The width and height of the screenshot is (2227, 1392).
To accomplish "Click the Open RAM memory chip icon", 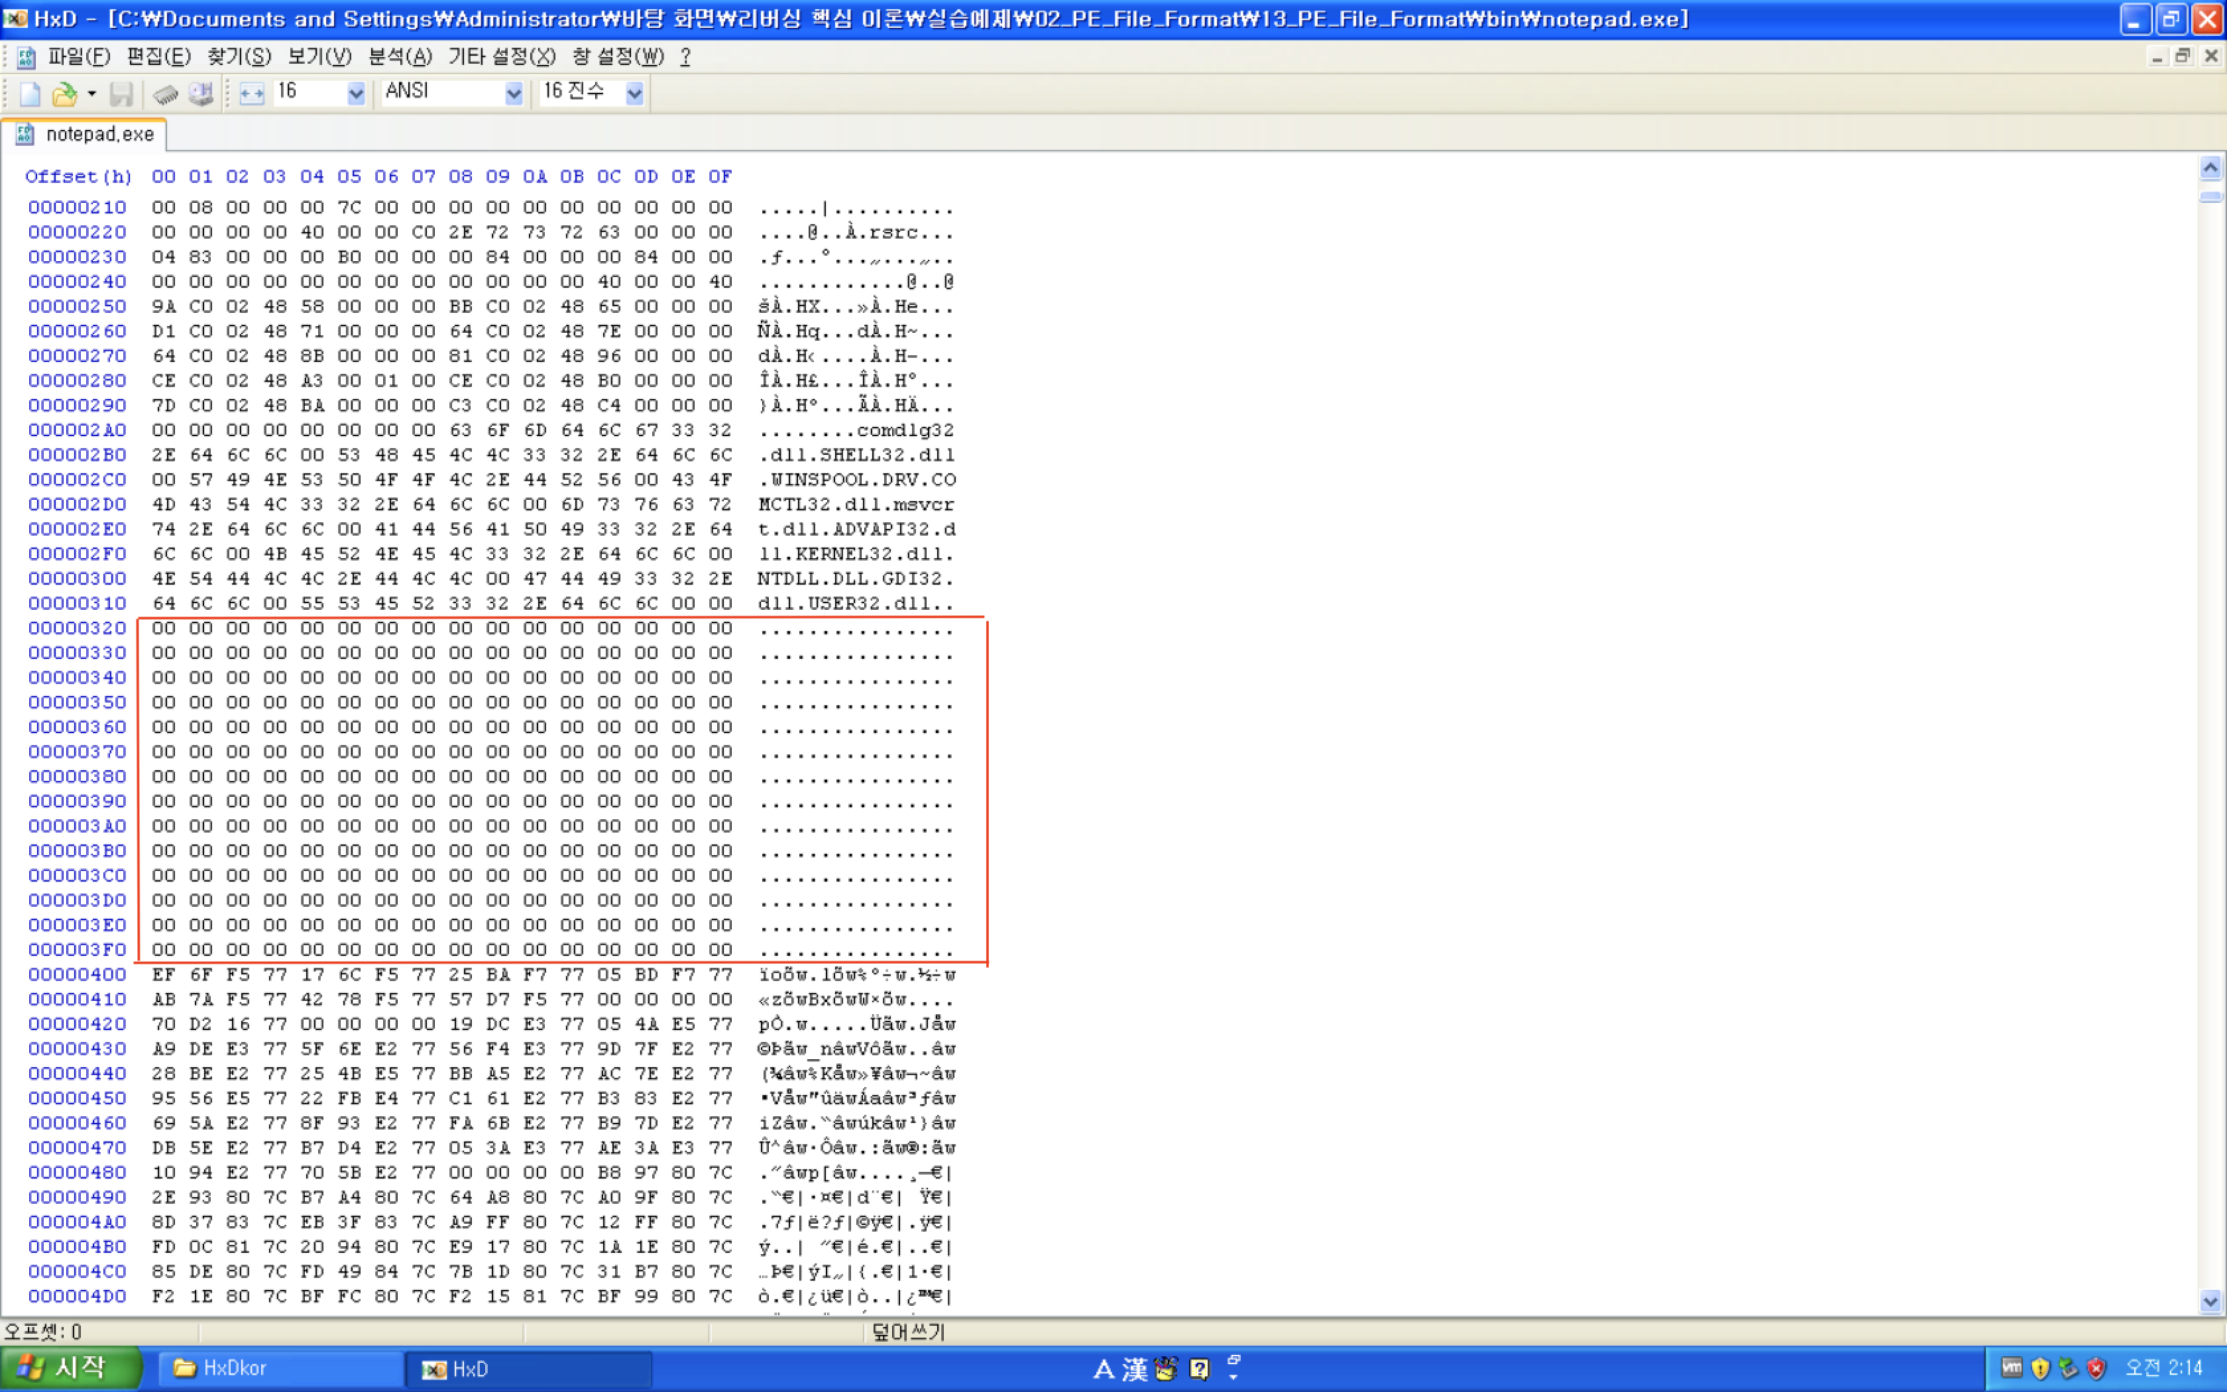I will click(x=166, y=93).
